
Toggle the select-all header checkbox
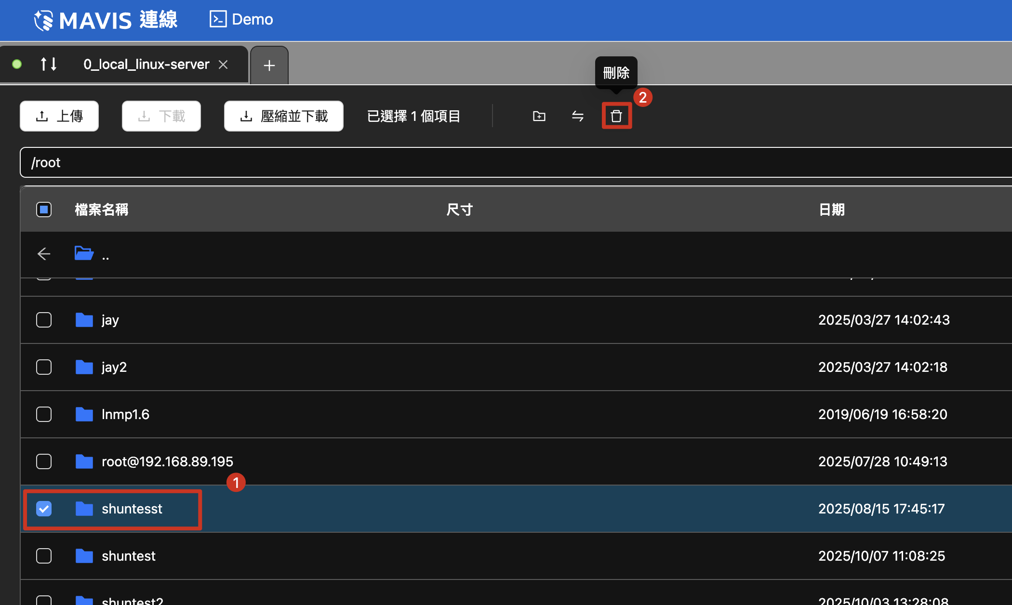(44, 210)
